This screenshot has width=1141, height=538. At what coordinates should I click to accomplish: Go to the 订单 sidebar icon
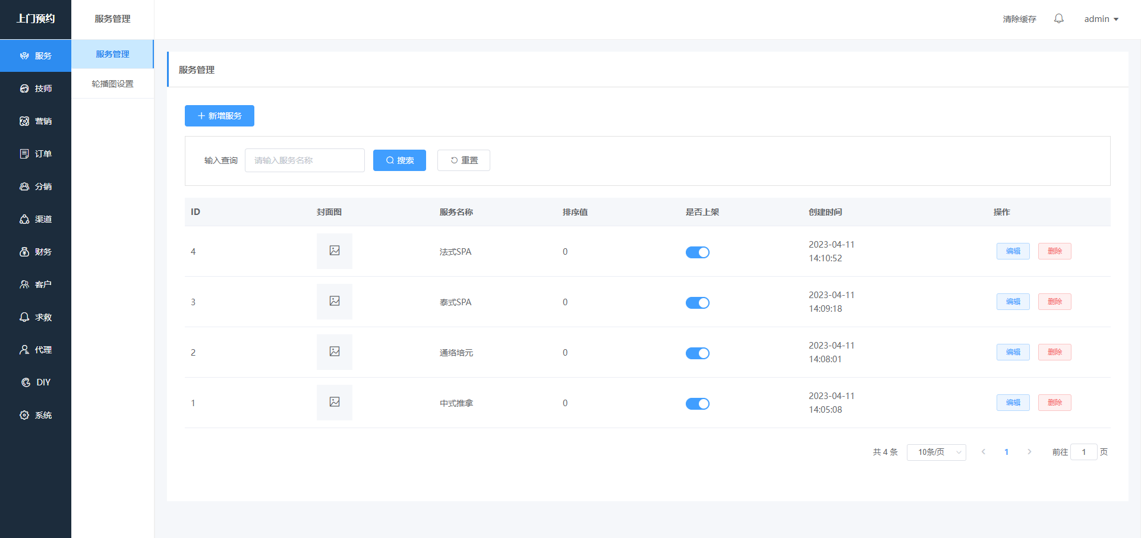(x=24, y=154)
